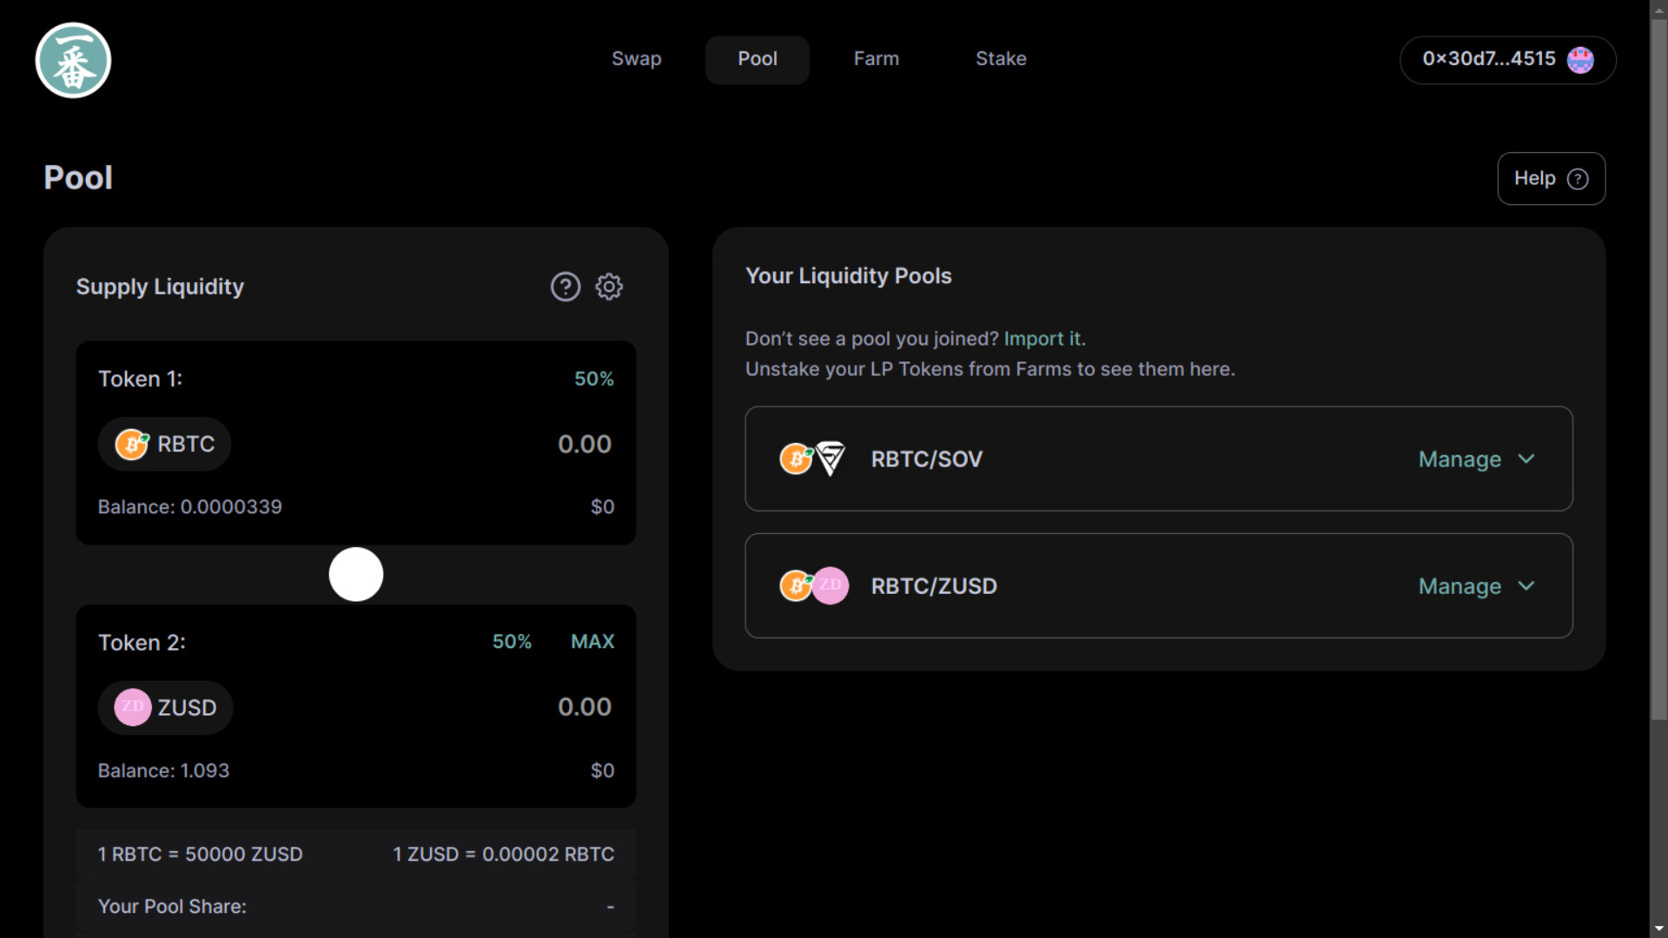This screenshot has width=1668, height=938.
Task: Open Supply Liquidity help question icon
Action: (x=566, y=287)
